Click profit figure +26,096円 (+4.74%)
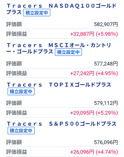 [x=94, y=152]
